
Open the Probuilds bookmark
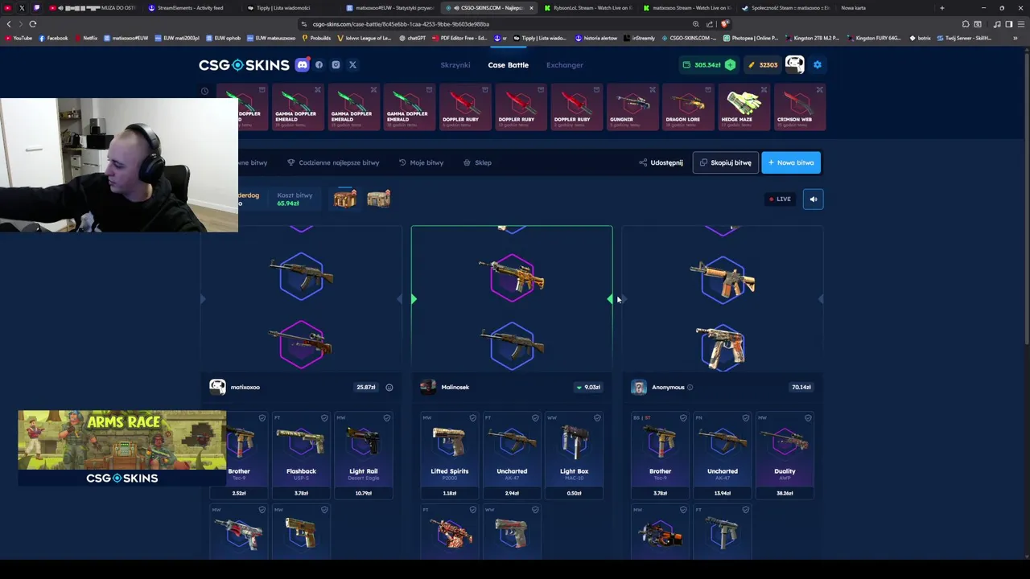[317, 38]
